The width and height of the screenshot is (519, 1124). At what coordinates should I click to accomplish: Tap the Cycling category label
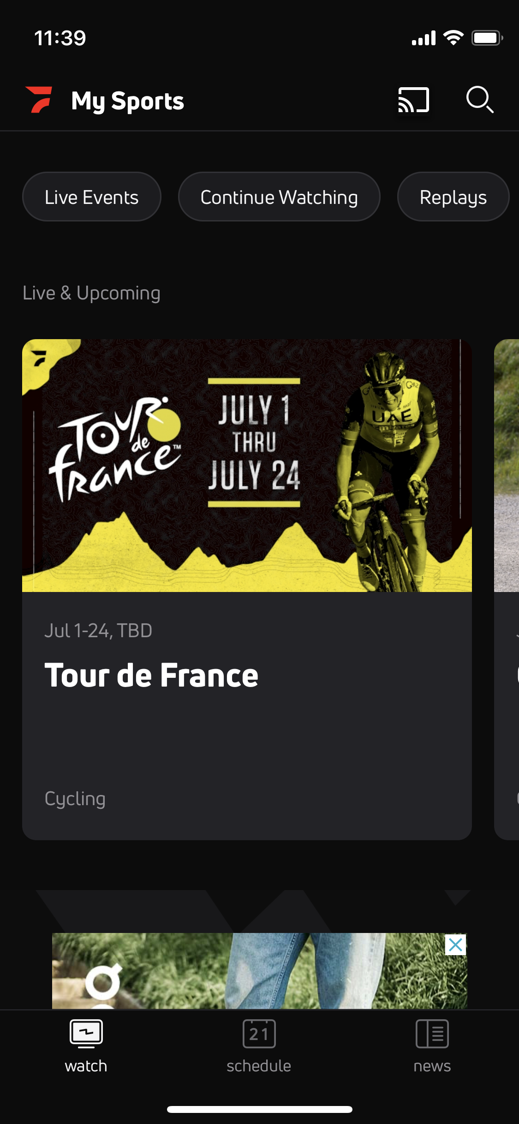click(x=75, y=798)
